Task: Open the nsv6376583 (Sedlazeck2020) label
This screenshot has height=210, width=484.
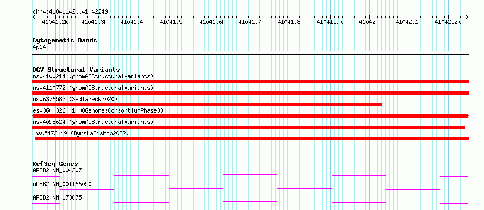Action: 75,99
